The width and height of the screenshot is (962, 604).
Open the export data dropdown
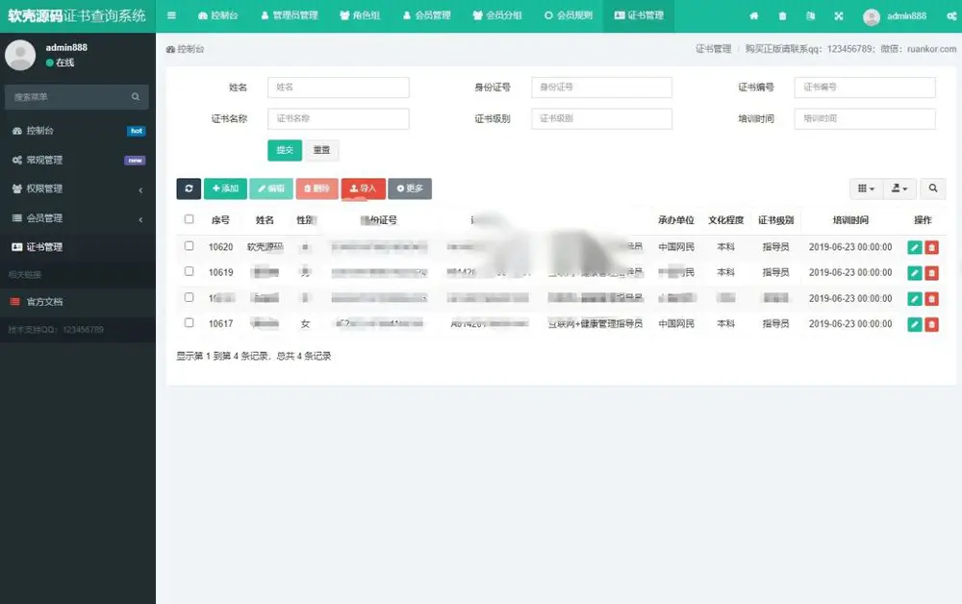click(899, 189)
